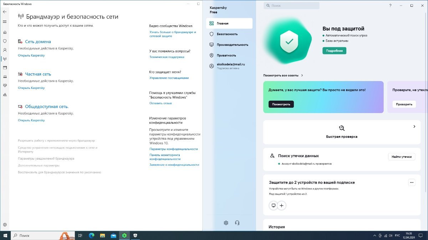Open Kaspersky support headset icon
The image size is (428, 240).
(x=237, y=223)
